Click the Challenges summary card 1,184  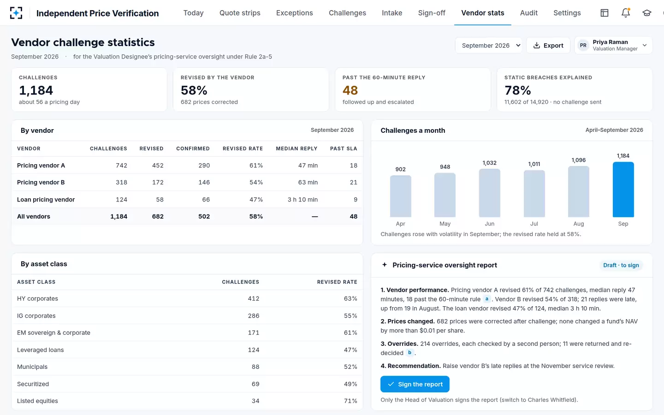click(x=89, y=90)
